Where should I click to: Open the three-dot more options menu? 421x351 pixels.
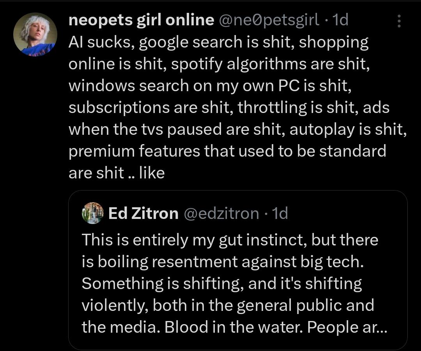[x=399, y=21]
